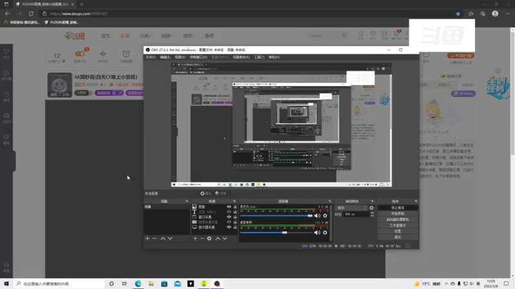Decrease transition duration with down arrow
The width and height of the screenshot is (515, 289).
[x=372, y=216]
